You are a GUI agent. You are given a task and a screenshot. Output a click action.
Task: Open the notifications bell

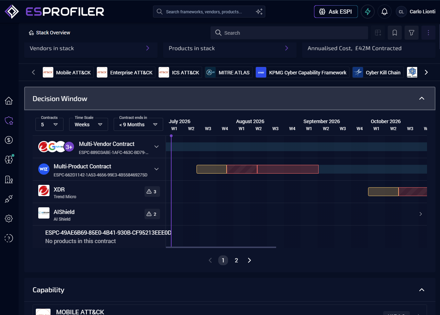pyautogui.click(x=385, y=12)
